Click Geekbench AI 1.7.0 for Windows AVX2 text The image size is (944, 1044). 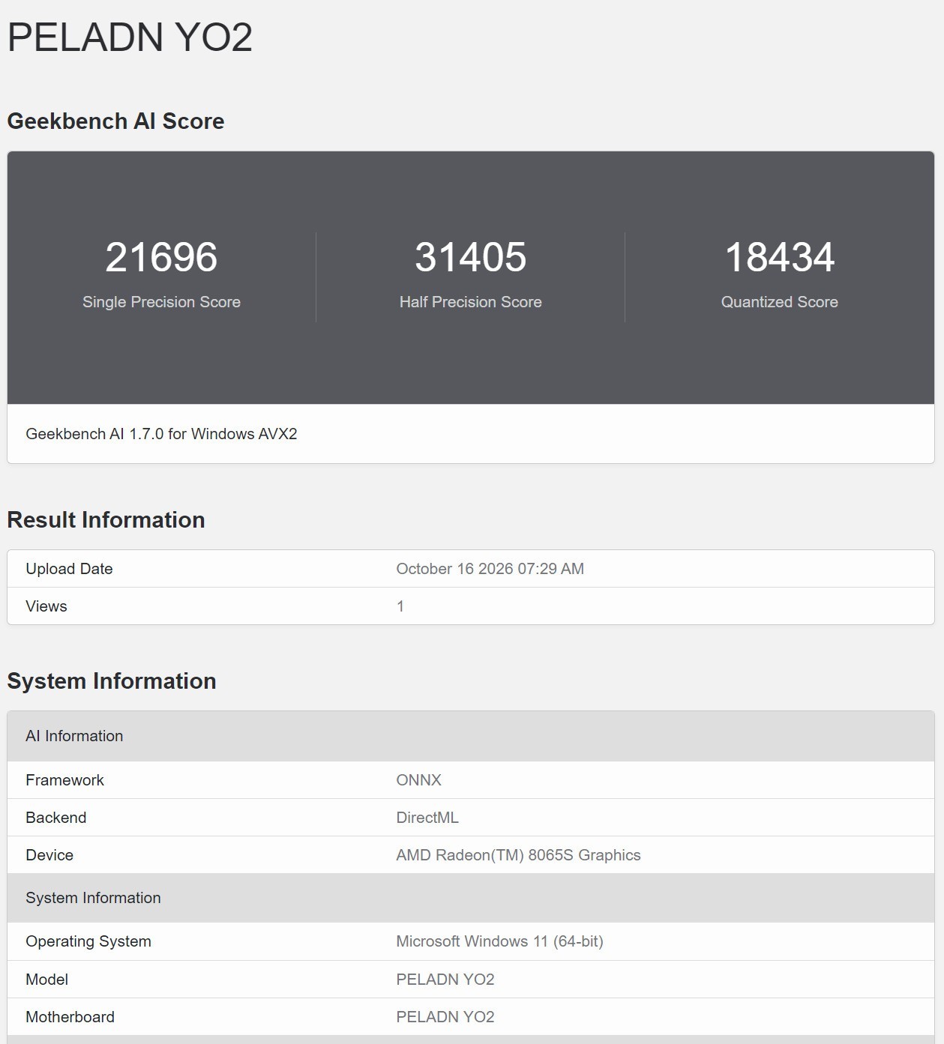[x=161, y=434]
